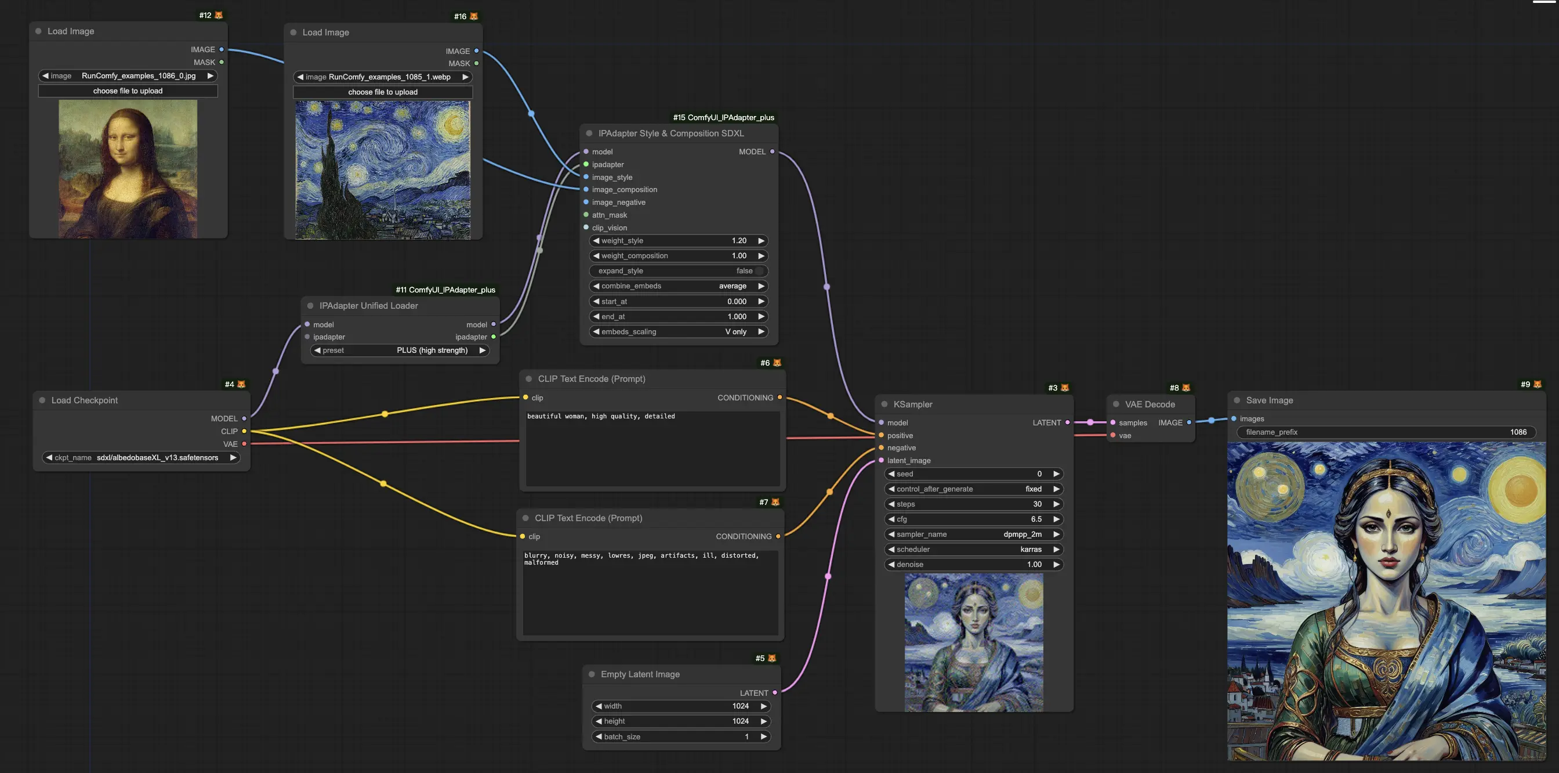Open the sampler_name dpmpp_2m dropdown
Screen dimensions: 1559x773
pyautogui.click(x=974, y=534)
